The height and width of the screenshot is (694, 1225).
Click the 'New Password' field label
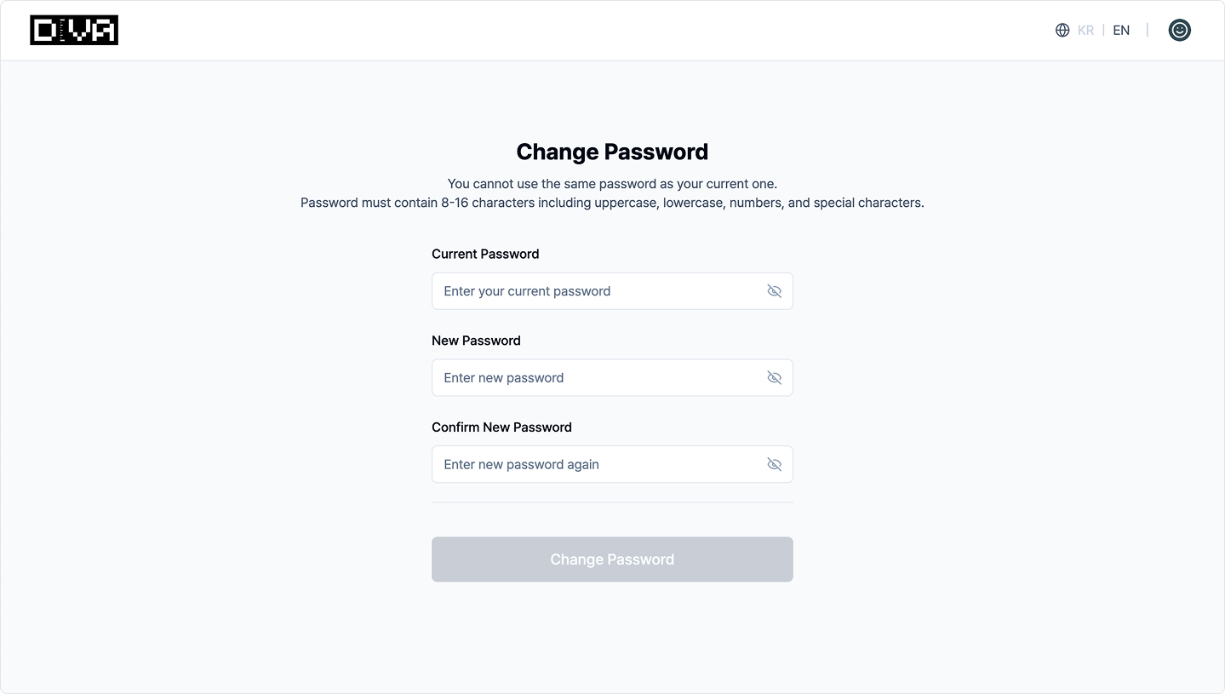(x=476, y=341)
